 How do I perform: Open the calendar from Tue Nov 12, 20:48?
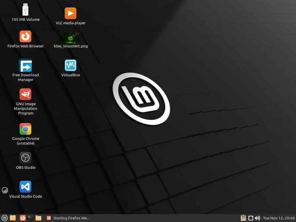pos(279,218)
